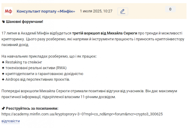
Task: Click the bold Реєструйтесь за посиланням label
Action: point(32,108)
